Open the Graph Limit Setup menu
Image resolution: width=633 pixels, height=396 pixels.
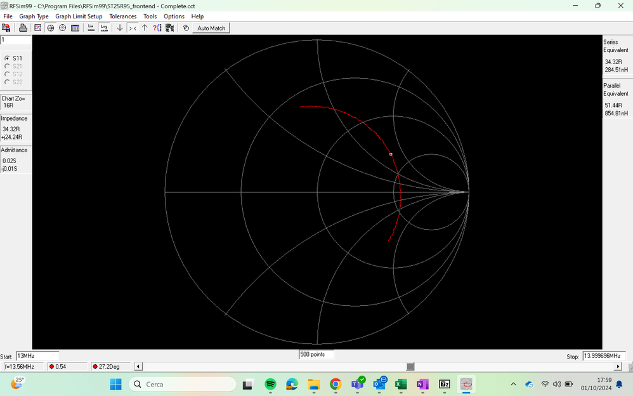79,16
